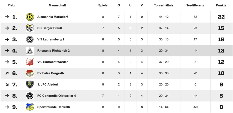Click the SV Falke Bergrath club crest

[x=30, y=73]
